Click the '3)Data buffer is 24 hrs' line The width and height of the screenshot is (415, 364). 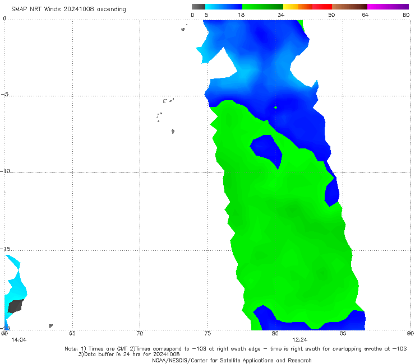coord(129,354)
